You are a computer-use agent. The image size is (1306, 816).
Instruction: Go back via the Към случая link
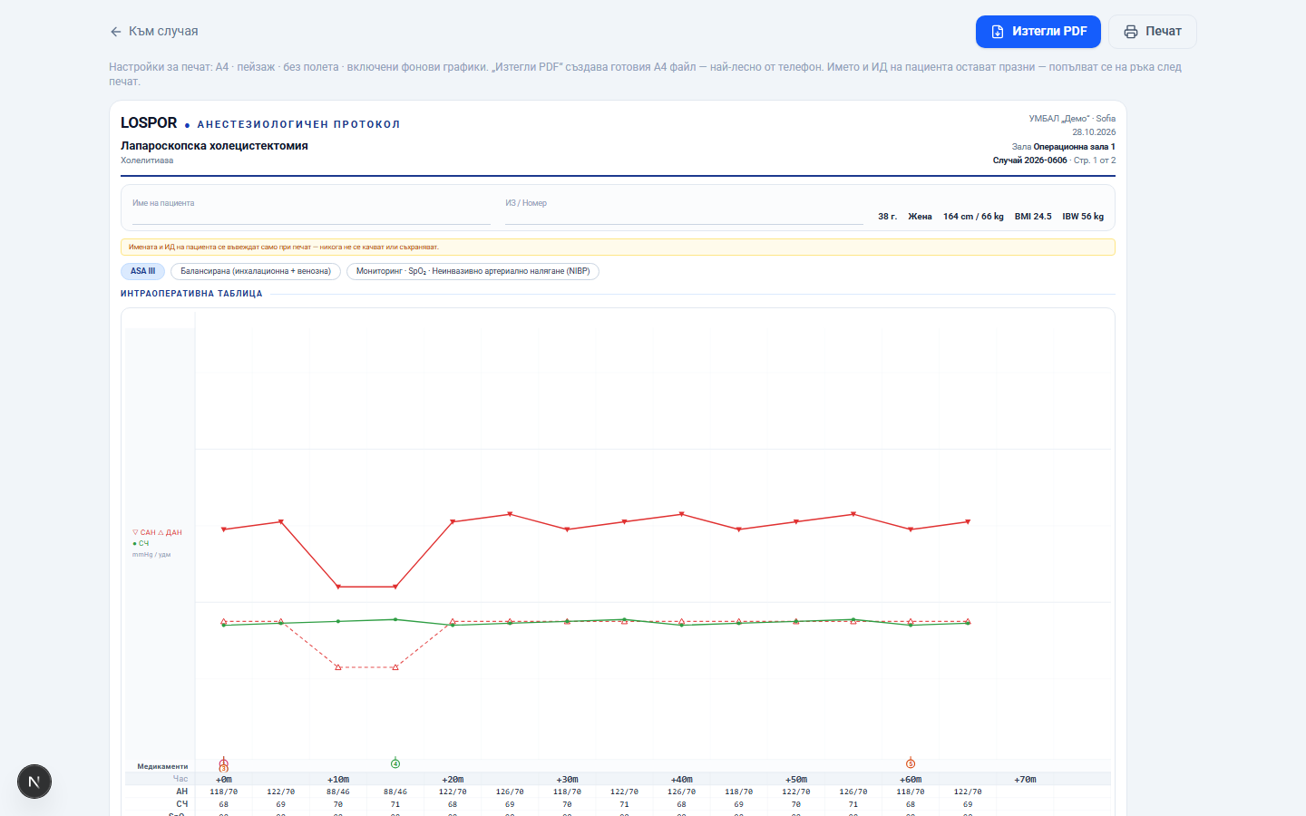pyautogui.click(x=154, y=32)
